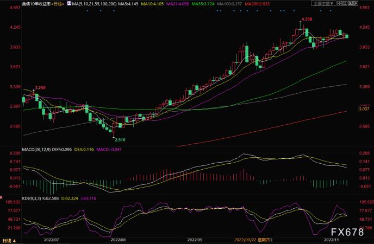Click the 2.516 low price annotation
The height and width of the screenshot is (244, 374).
120,140
